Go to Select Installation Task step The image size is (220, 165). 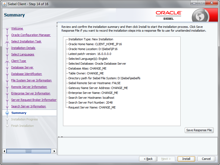click(26, 41)
